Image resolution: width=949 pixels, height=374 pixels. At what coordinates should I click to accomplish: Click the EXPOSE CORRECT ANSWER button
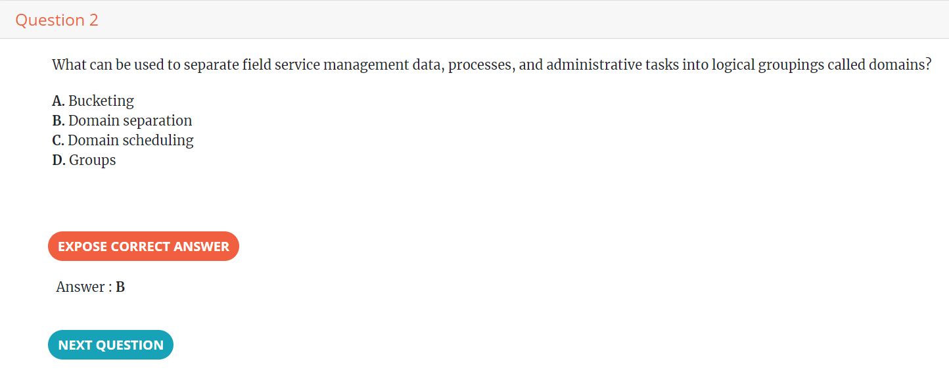143,246
